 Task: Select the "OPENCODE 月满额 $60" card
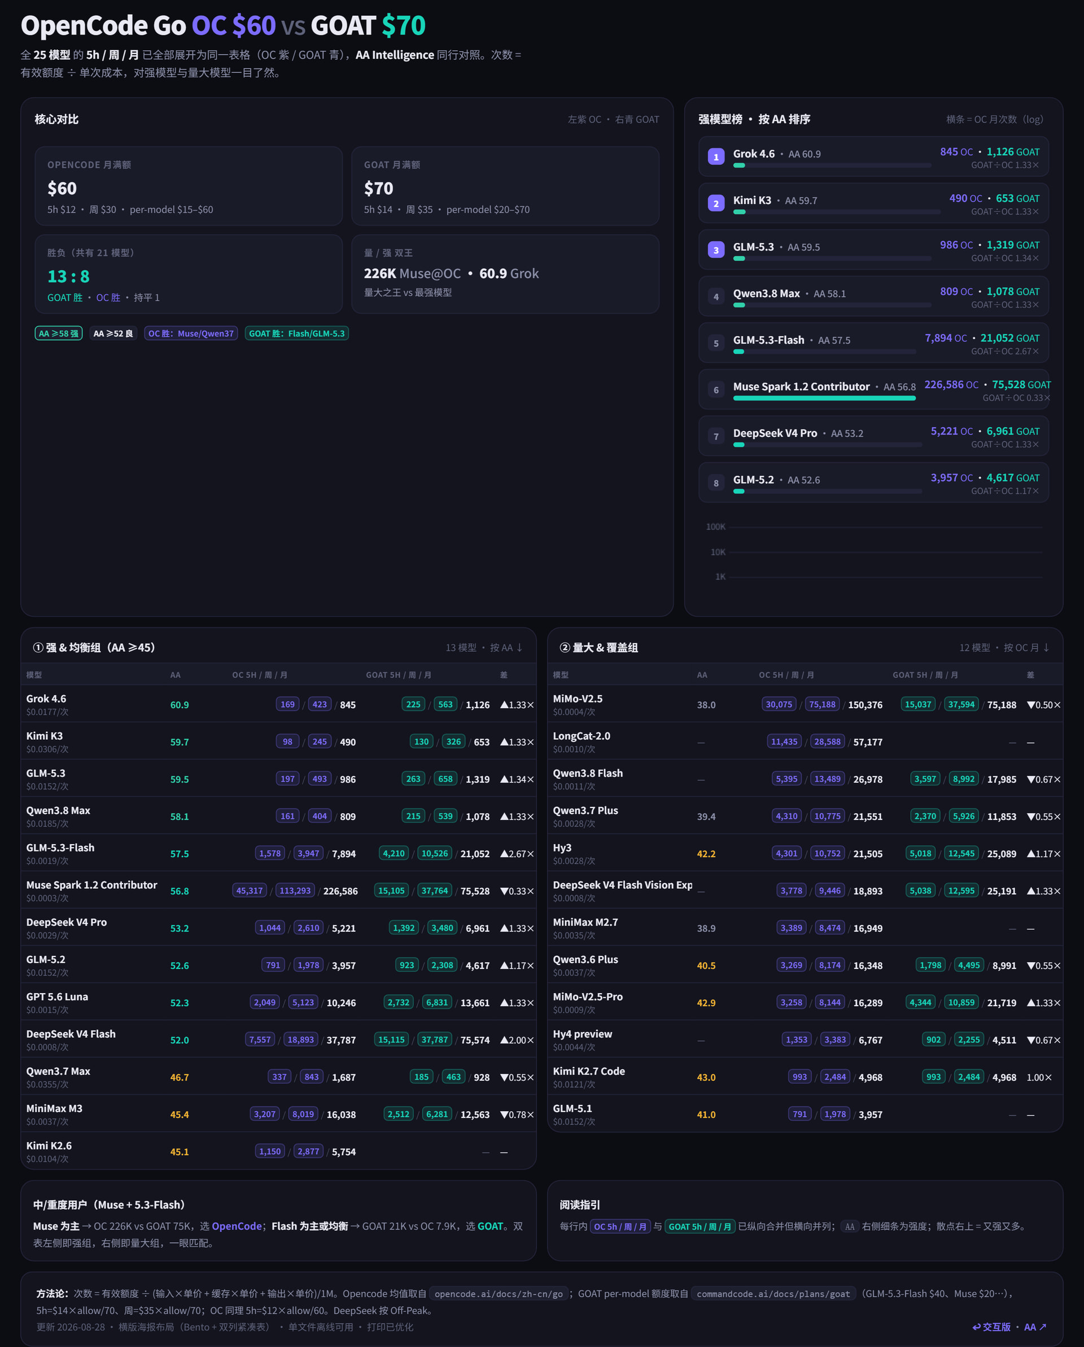[x=189, y=186]
